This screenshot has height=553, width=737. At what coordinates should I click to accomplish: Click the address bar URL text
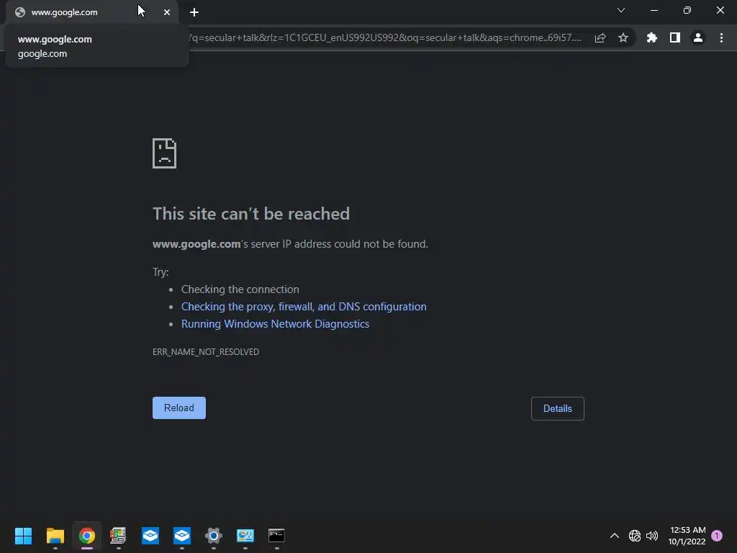384,37
